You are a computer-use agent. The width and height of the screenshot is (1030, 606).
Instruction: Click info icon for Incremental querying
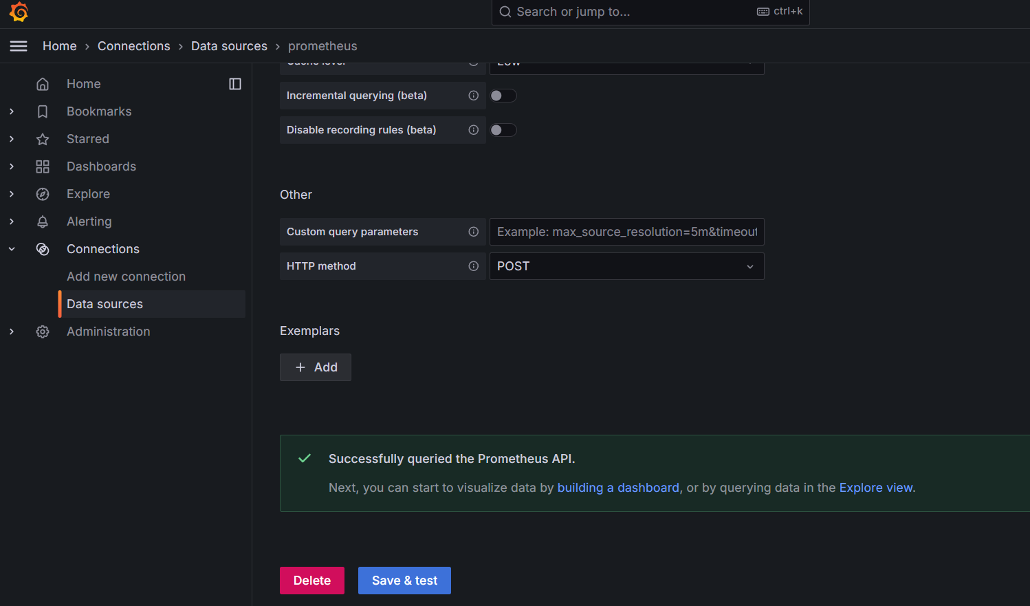(x=473, y=96)
